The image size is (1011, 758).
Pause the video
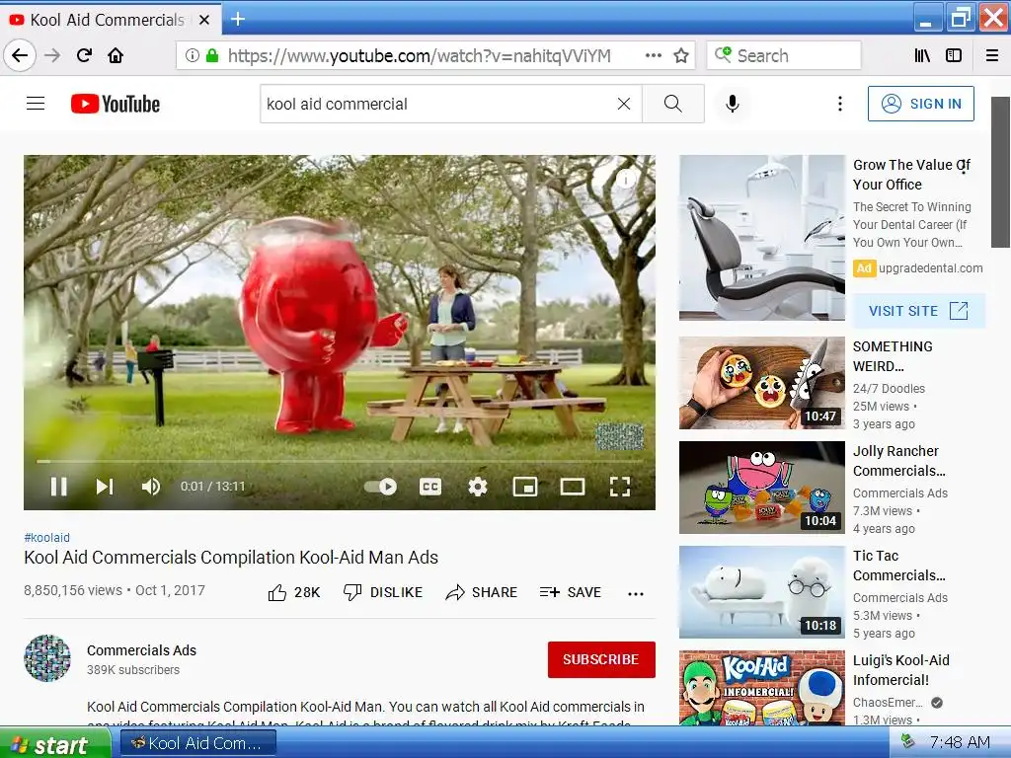58,487
